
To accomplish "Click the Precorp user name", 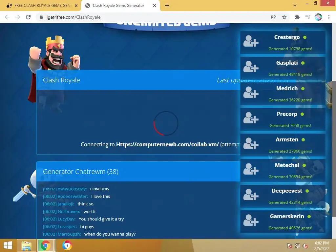I will point(287,114).
